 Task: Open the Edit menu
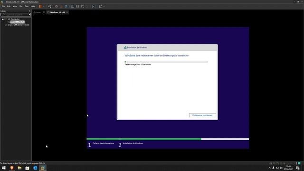(9, 6)
